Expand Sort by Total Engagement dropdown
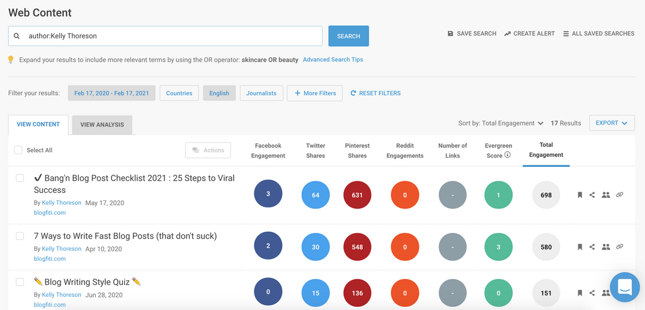 pyautogui.click(x=501, y=123)
